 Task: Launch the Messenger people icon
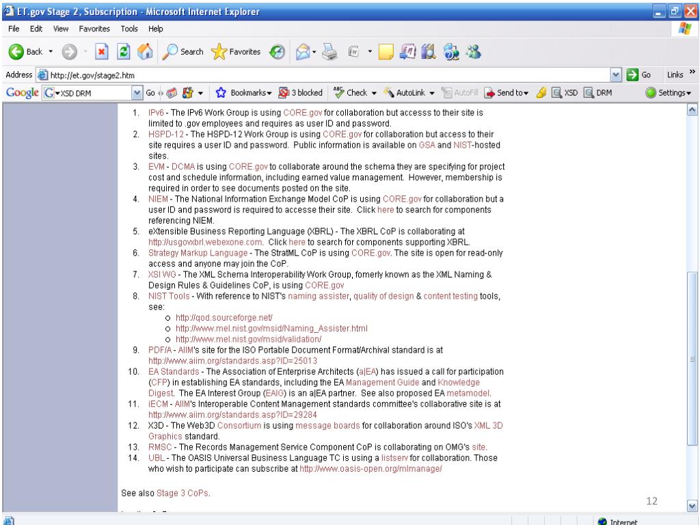473,52
